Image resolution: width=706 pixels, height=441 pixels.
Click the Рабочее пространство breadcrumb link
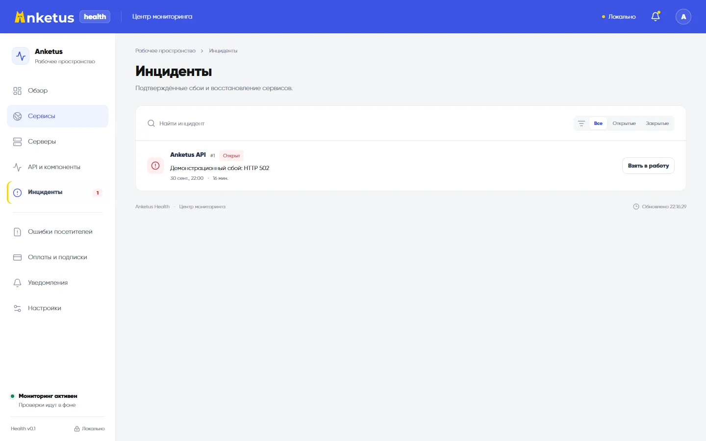tap(165, 51)
